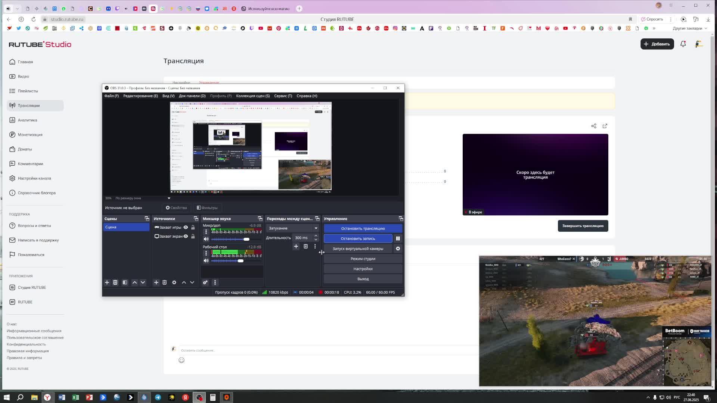Mute the Рабочий стол audio channel
Screen dimensions: 717x403
pyautogui.click(x=206, y=261)
